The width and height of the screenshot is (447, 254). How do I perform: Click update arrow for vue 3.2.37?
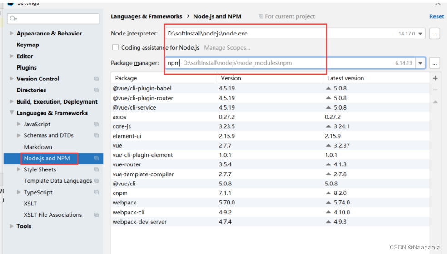328,145
